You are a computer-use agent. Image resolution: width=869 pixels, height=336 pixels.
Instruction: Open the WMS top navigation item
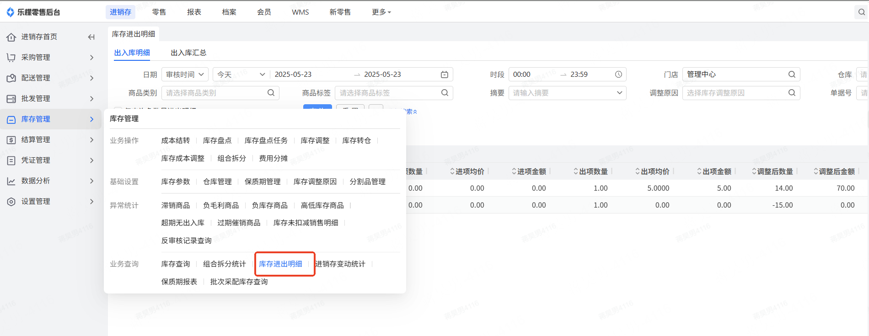tap(300, 12)
